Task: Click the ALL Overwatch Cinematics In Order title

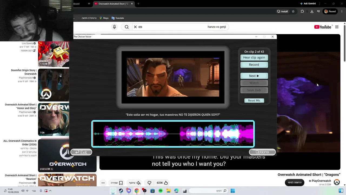Action: pyautogui.click(x=20, y=143)
